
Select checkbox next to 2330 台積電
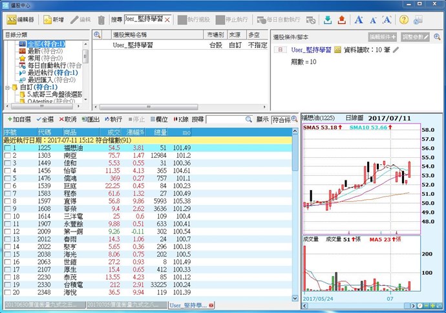[x=7, y=284]
